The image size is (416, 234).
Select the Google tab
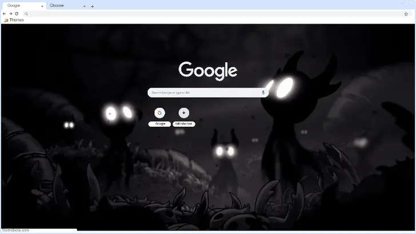pyautogui.click(x=23, y=6)
